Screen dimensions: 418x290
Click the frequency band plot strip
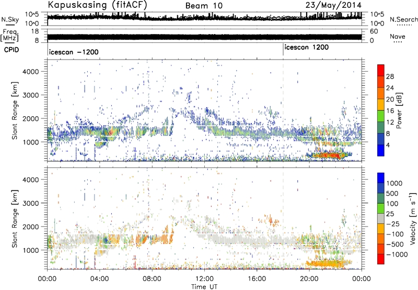click(x=204, y=37)
